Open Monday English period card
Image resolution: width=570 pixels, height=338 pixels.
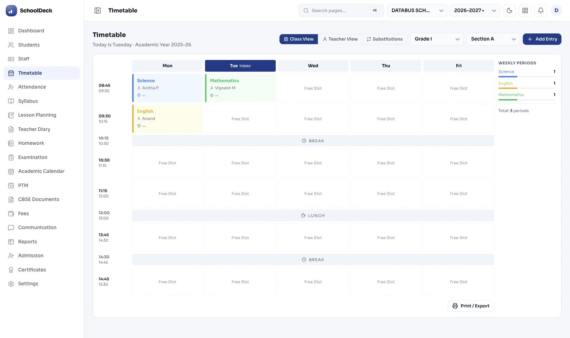pos(167,119)
